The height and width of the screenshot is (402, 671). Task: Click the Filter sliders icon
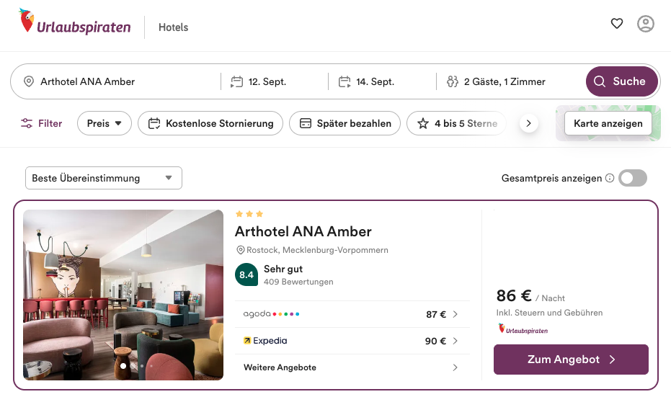(27, 124)
